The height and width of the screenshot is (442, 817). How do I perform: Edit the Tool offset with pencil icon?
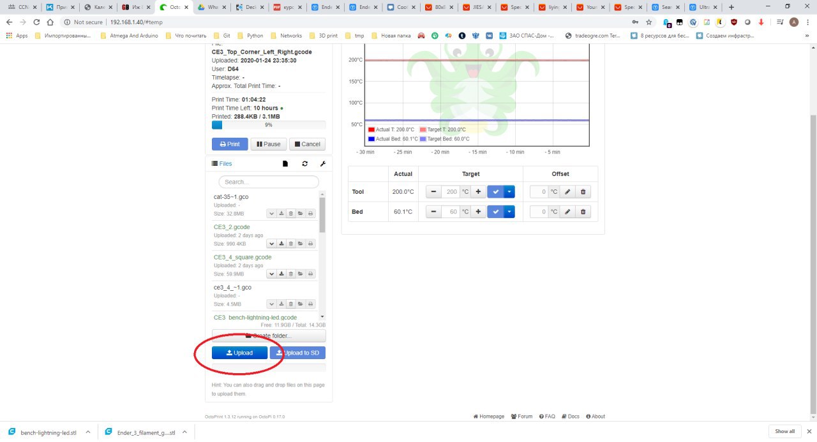click(x=567, y=191)
